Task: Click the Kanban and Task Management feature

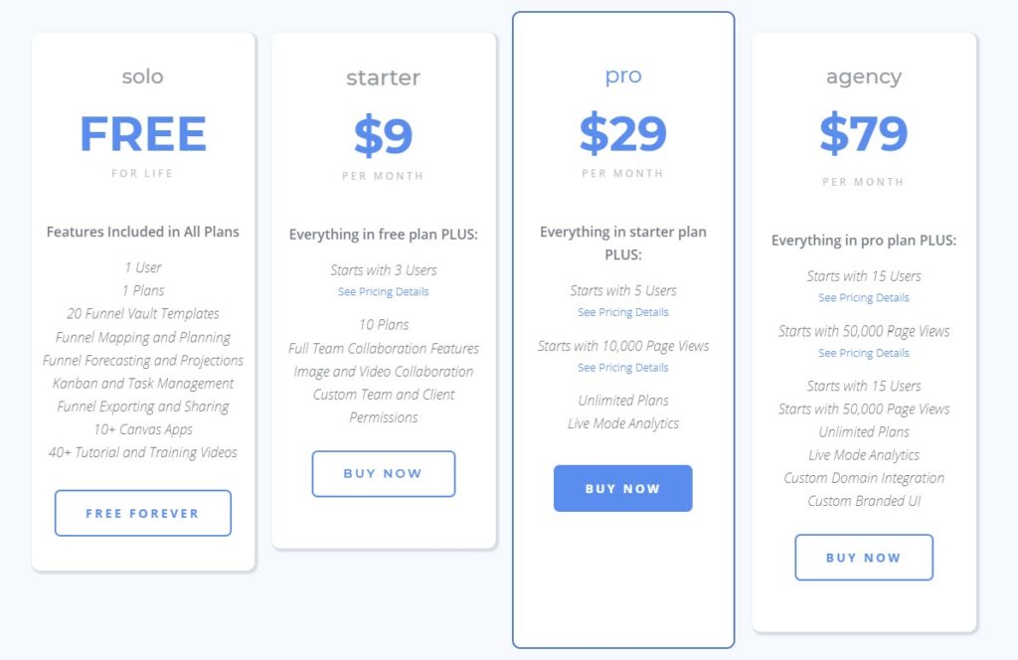Action: [143, 384]
